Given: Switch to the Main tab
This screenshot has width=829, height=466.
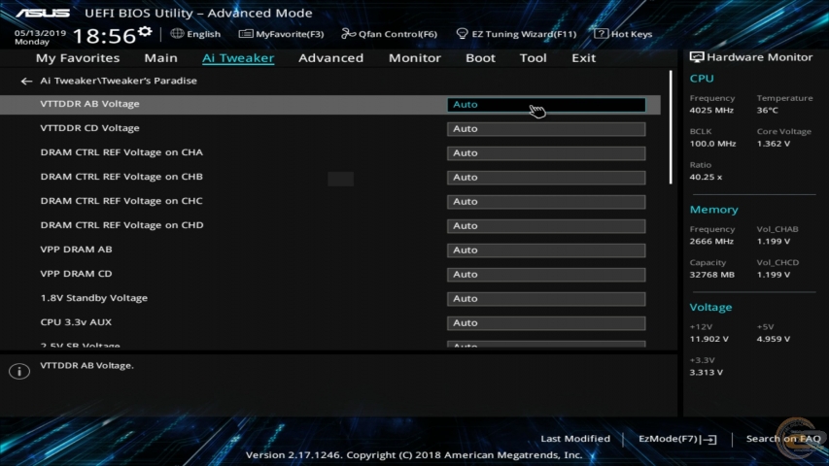Looking at the screenshot, I should (x=160, y=57).
